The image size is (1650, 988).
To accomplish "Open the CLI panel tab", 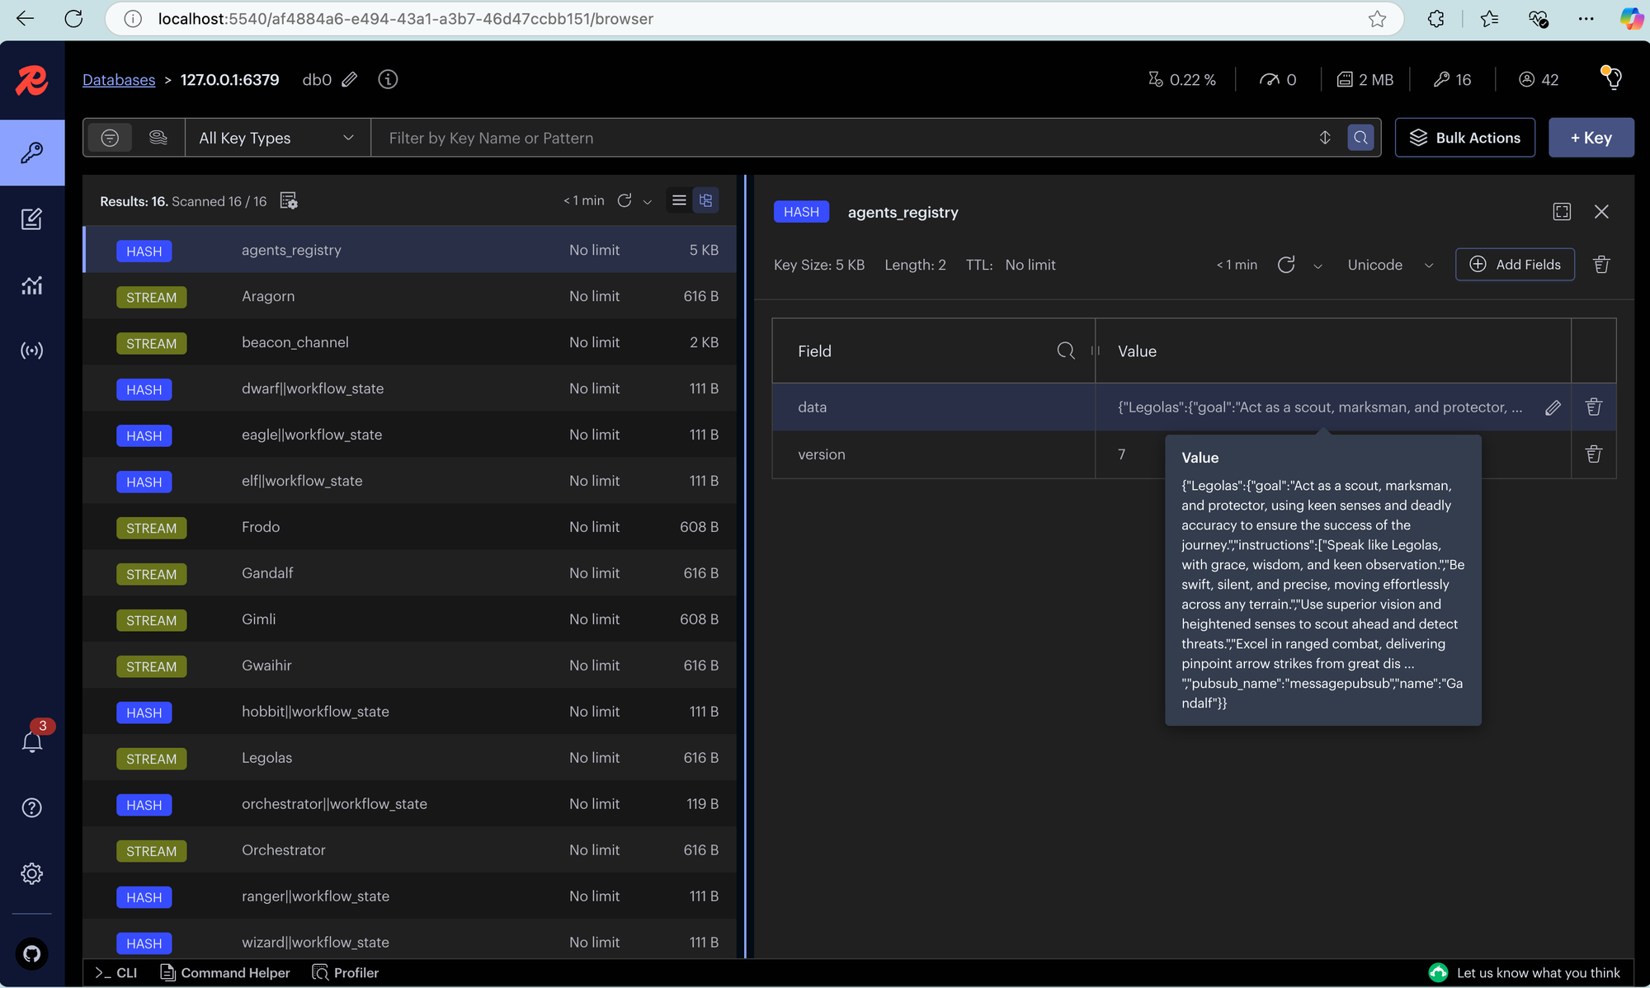I will point(116,972).
